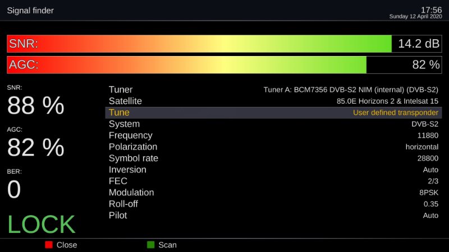Change the Polarization horizontal setting
This screenshot has height=252, width=449.
[421, 147]
